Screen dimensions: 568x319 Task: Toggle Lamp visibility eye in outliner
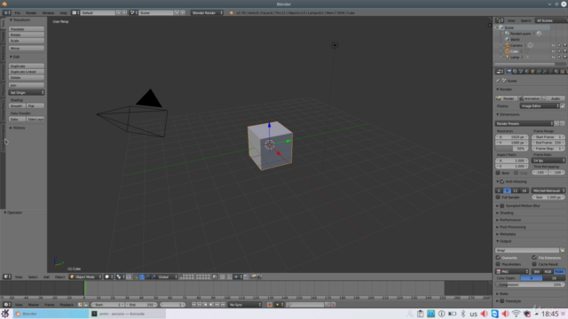click(553, 57)
